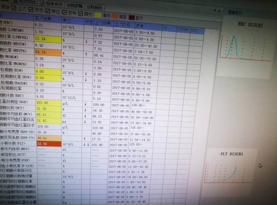Select yellow LYMPH% result 12.34

click(x=48, y=39)
